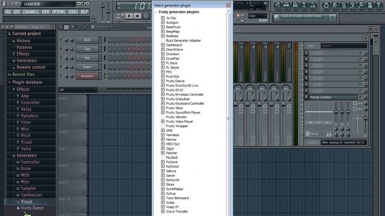Adjust the master pitch slider
385x216 pixels.
coord(108,11)
